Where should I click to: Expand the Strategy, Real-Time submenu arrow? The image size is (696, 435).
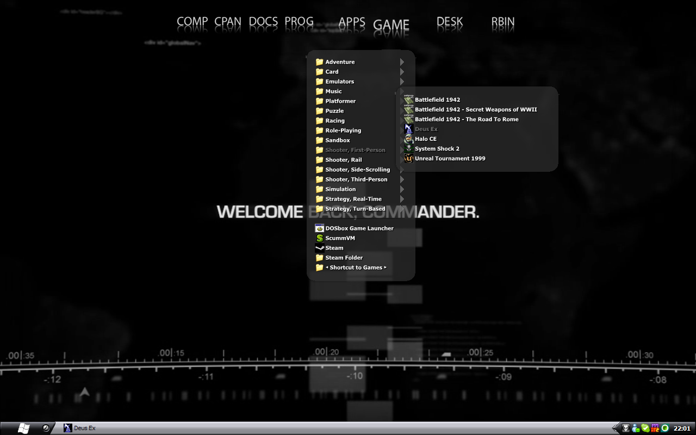click(x=402, y=199)
